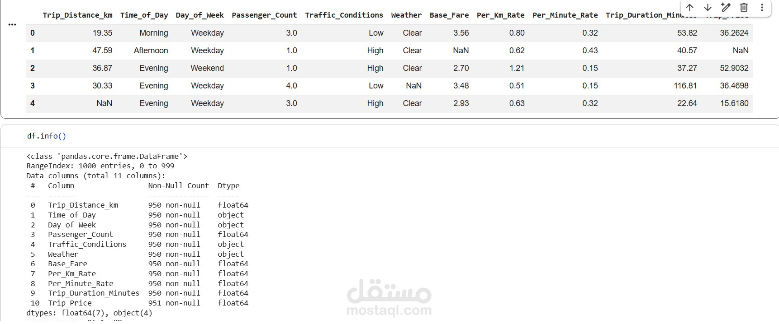
Task: Click trip price value 52.9032
Action: click(734, 68)
